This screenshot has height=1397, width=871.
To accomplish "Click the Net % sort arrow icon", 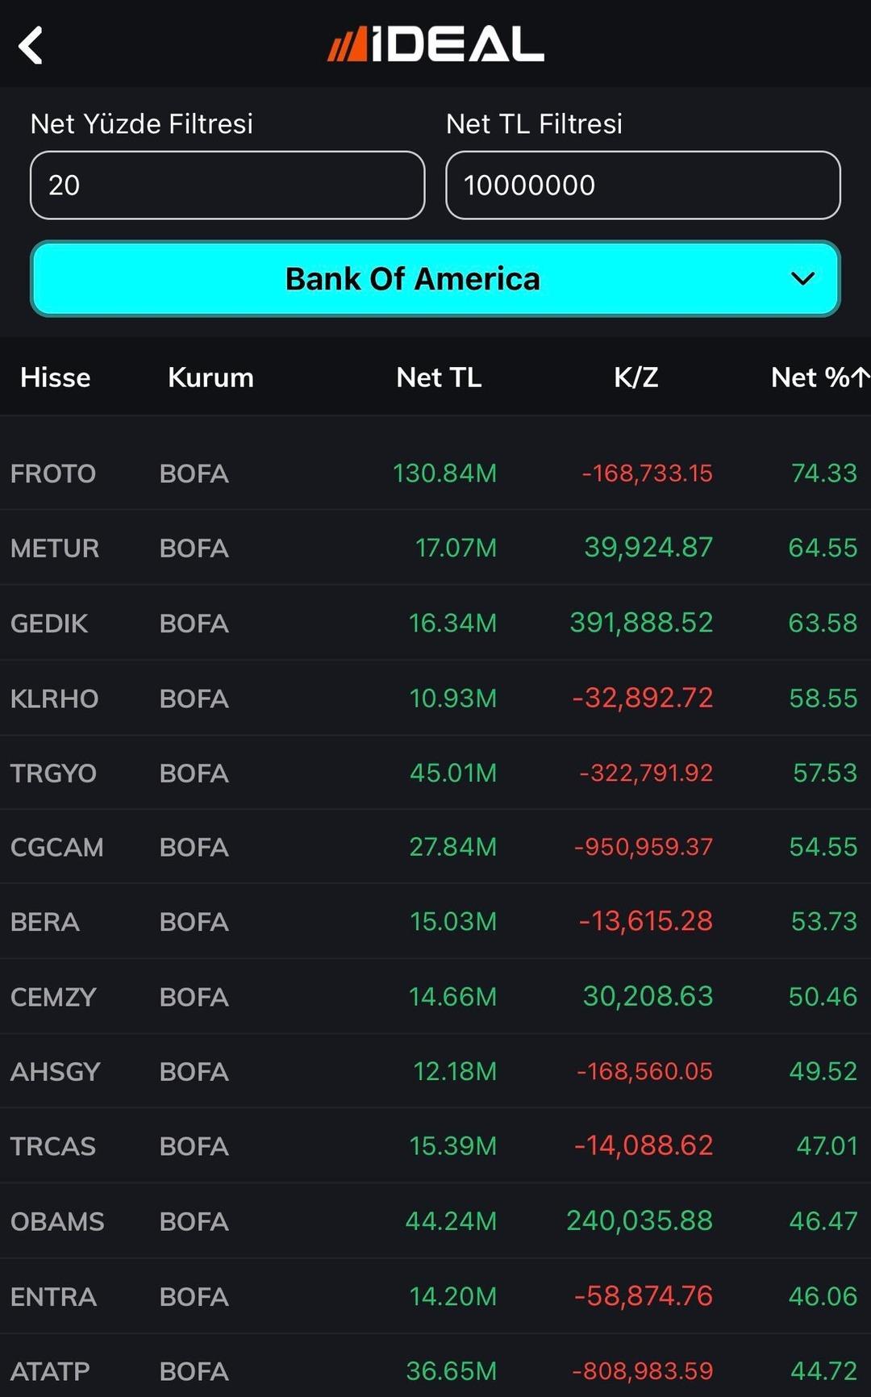I will pos(861,377).
